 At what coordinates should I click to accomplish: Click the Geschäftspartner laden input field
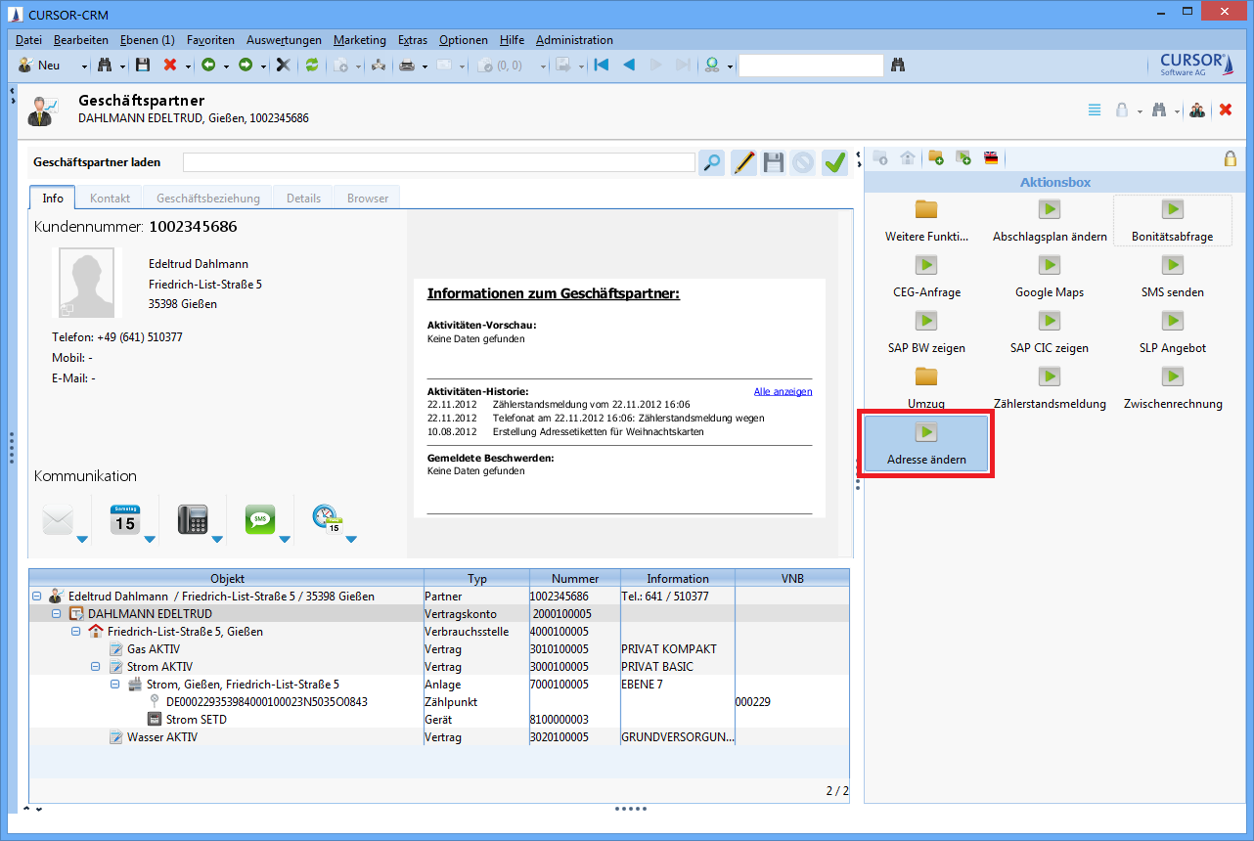point(438,162)
